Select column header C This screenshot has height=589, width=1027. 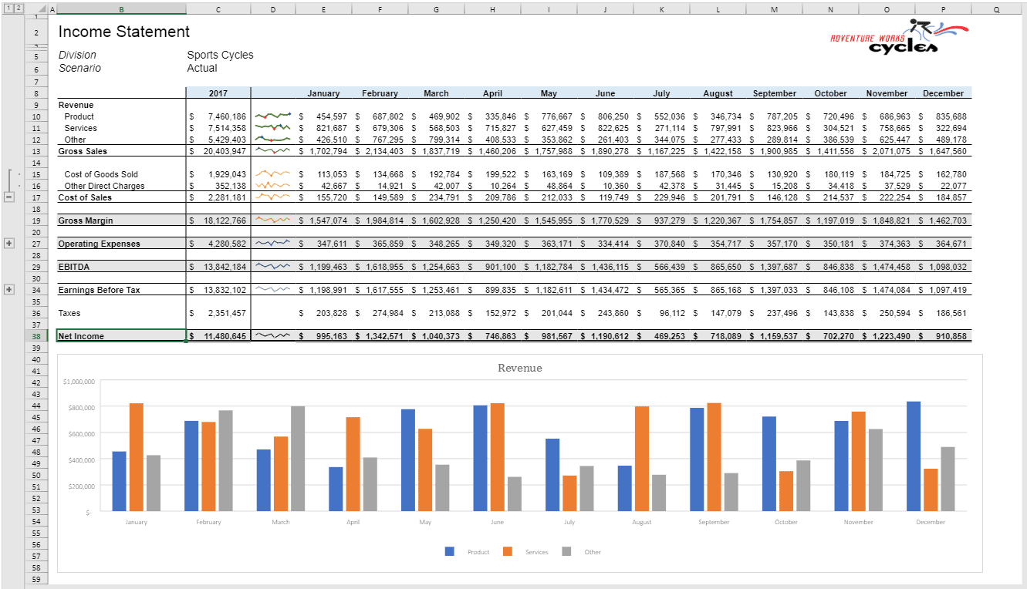(218, 9)
